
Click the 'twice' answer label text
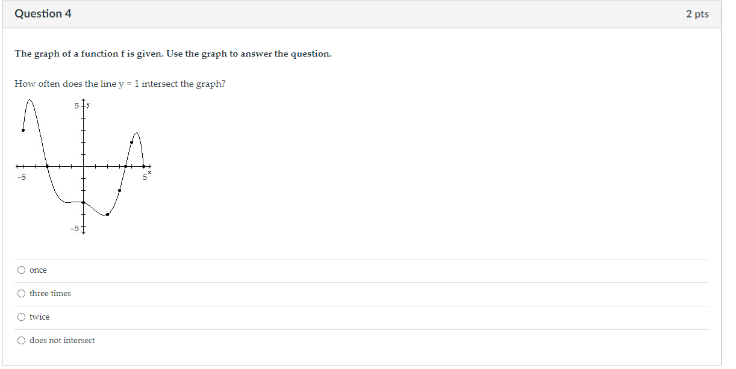(39, 317)
